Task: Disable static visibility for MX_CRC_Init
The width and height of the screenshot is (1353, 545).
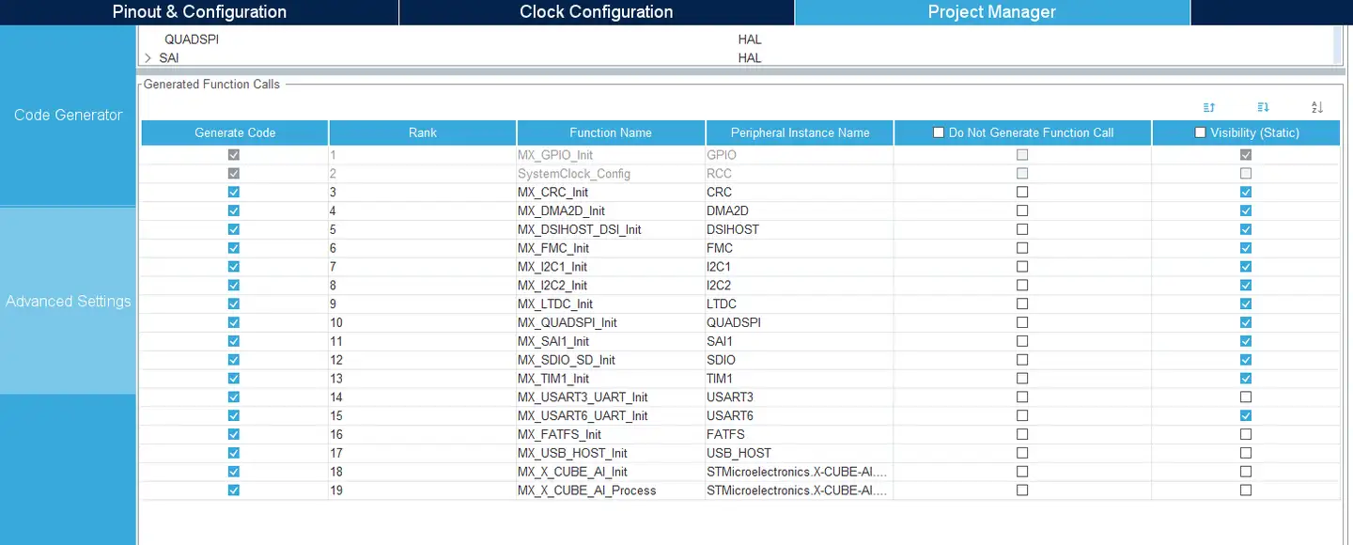Action: [x=1246, y=192]
